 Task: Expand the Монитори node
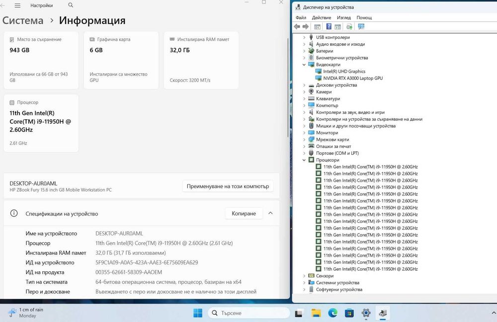(304, 133)
